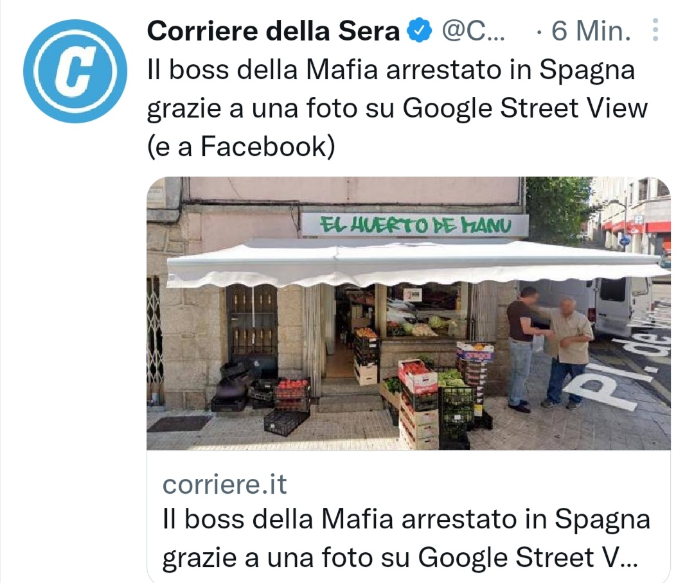Click the corriere.it domain label
Viewport: 694px width, 583px height.
click(x=224, y=484)
